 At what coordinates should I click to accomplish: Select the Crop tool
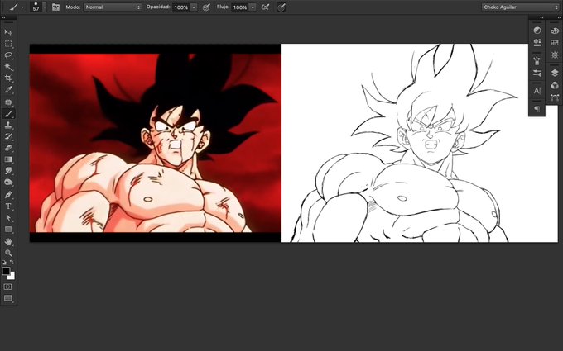(x=8, y=78)
